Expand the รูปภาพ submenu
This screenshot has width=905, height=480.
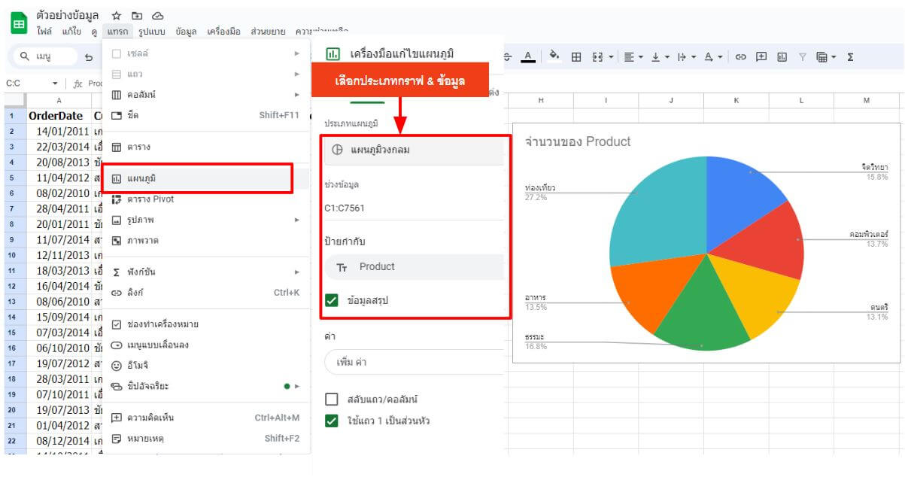click(205, 220)
